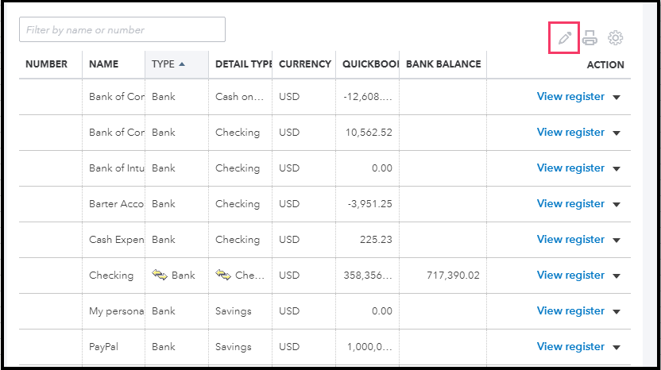Open View register for Checking account
Image resolution: width=661 pixels, height=370 pixels.
click(x=570, y=276)
